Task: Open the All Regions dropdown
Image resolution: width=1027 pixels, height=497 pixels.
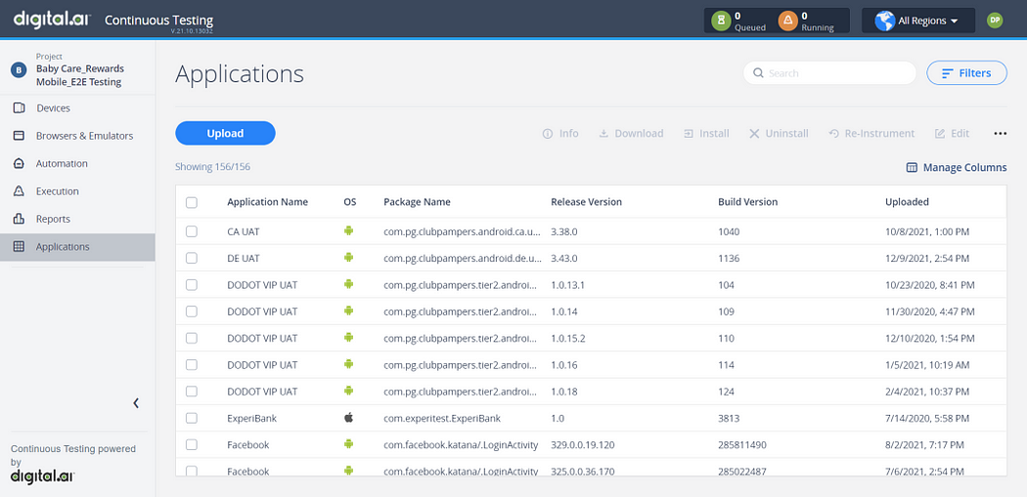Action: pyautogui.click(x=917, y=21)
